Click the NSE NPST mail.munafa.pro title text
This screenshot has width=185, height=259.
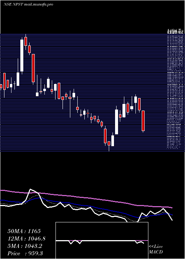[28, 4]
